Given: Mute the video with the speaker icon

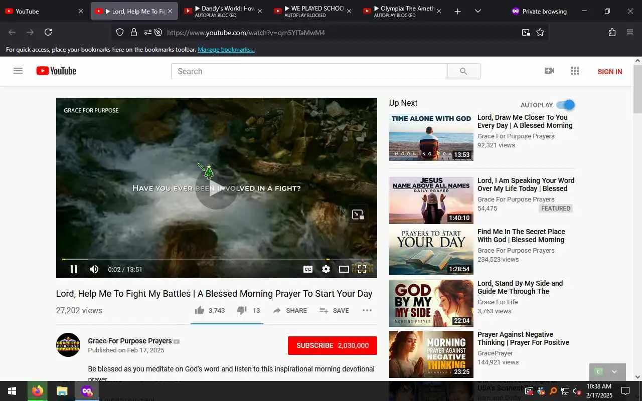Looking at the screenshot, I should point(94,269).
